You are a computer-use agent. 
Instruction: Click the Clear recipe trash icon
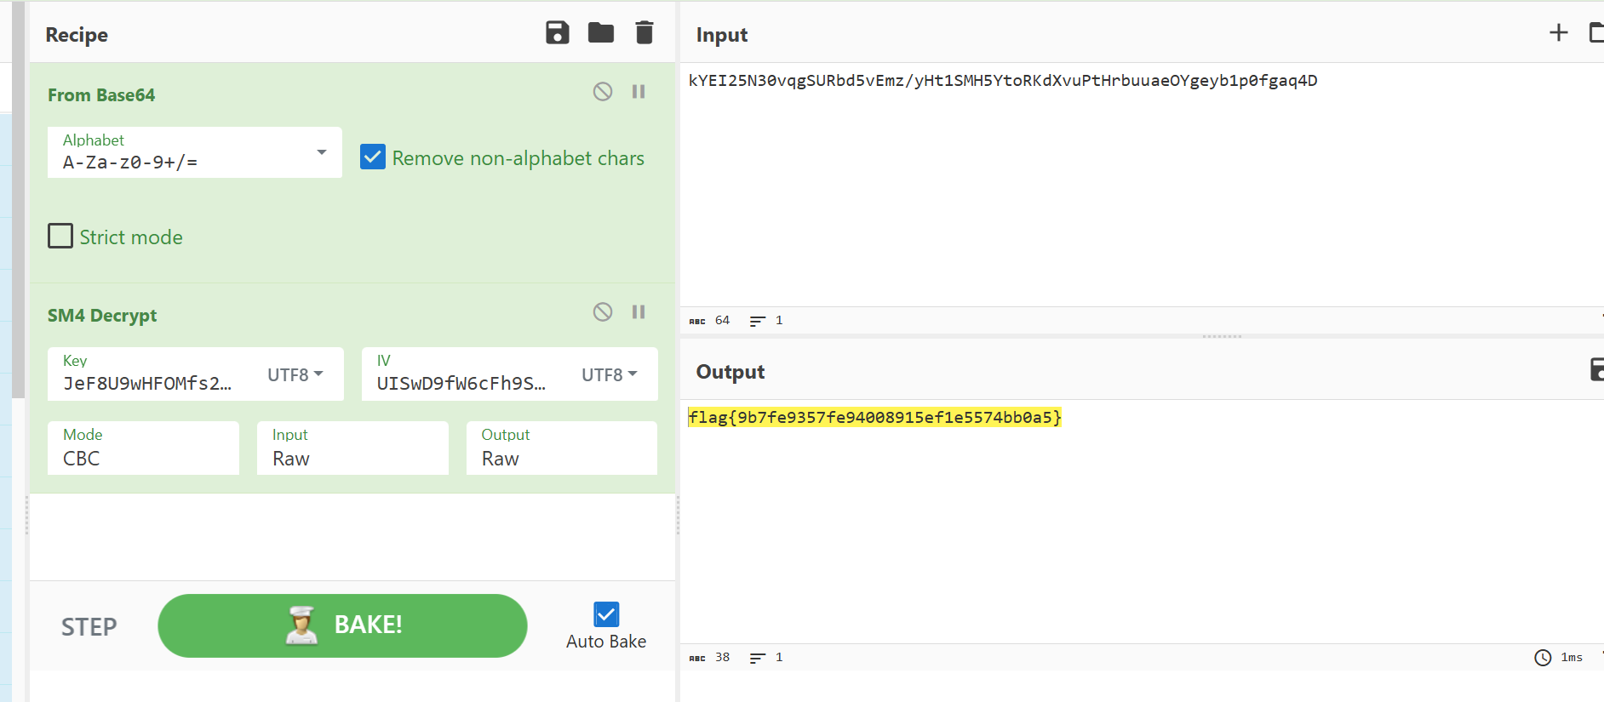(x=644, y=33)
